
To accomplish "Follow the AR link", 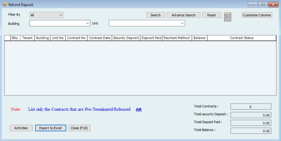I will point(139,110).
